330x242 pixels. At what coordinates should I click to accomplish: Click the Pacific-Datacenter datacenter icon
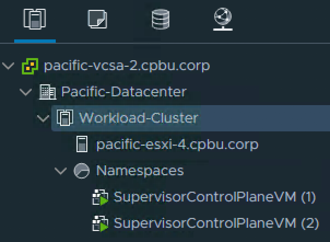click(x=48, y=92)
